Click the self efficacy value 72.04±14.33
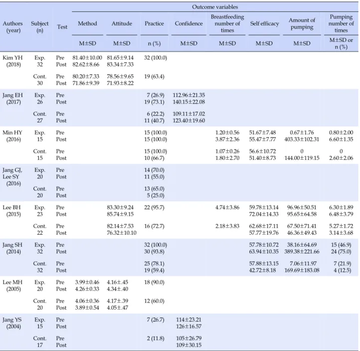This screenshot has width=360, height=351. pos(264,215)
